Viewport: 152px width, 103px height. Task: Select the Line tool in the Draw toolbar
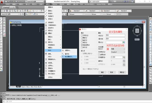tap(1, 19)
